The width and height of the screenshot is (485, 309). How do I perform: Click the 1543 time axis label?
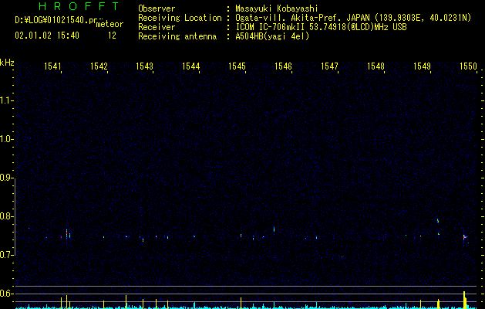pyautogui.click(x=145, y=66)
